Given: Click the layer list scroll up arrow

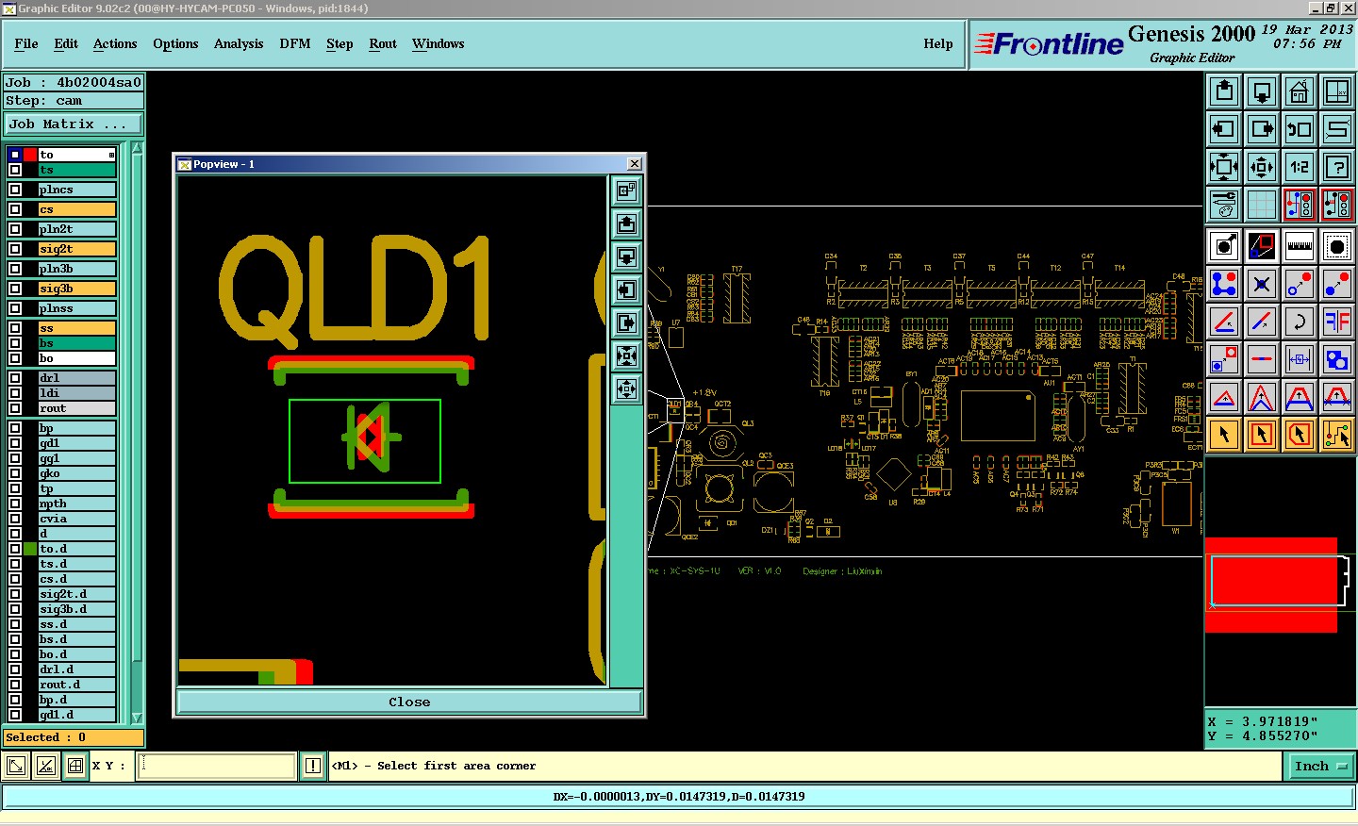Looking at the screenshot, I should coord(137,148).
